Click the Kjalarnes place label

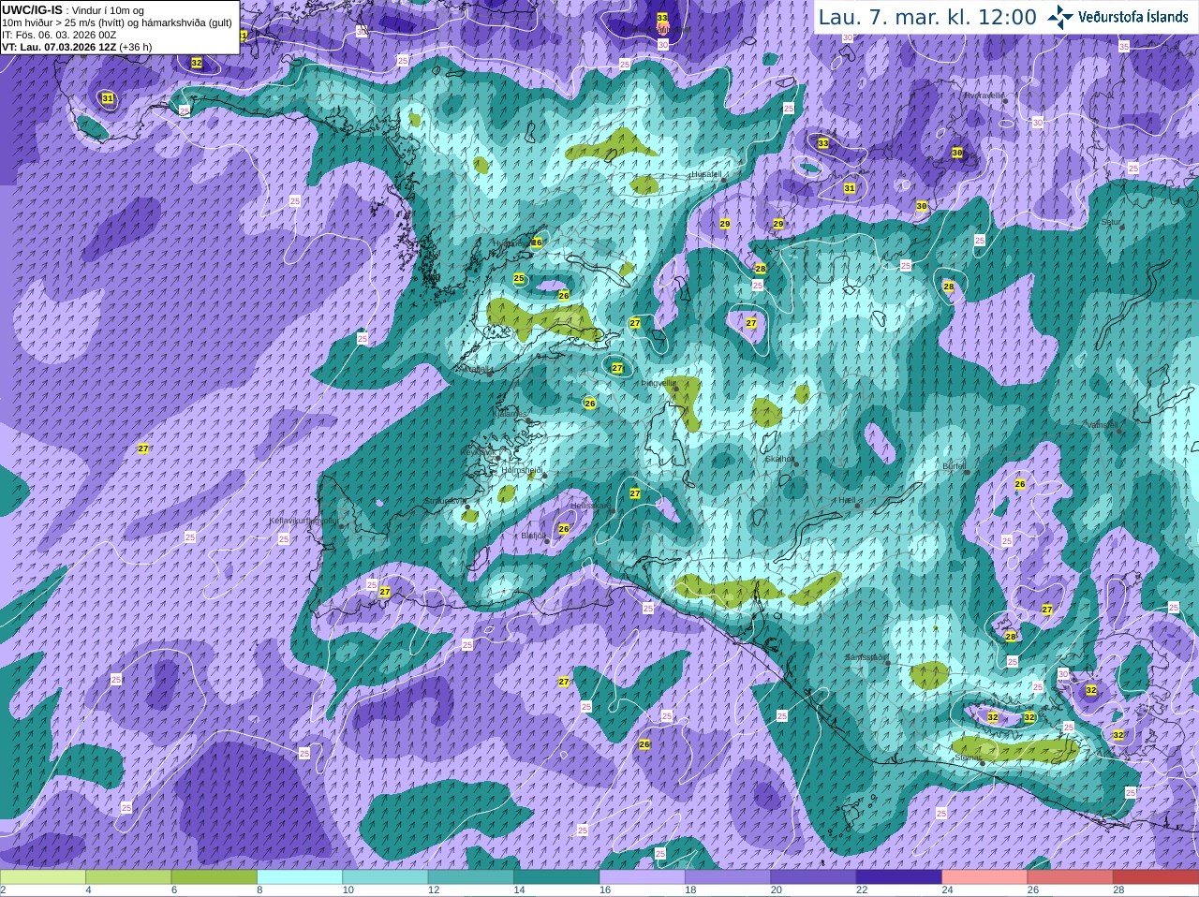click(511, 413)
